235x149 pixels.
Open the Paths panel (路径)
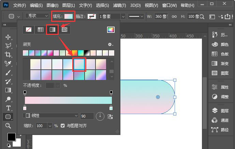pyautogui.click(x=220, y=130)
